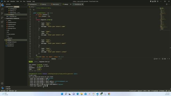
Task: Close the index.js editor tab
Action: click(71, 4)
